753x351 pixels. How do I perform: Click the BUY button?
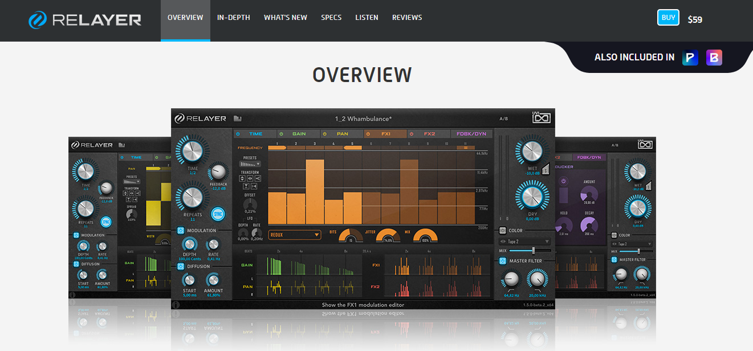(x=668, y=18)
